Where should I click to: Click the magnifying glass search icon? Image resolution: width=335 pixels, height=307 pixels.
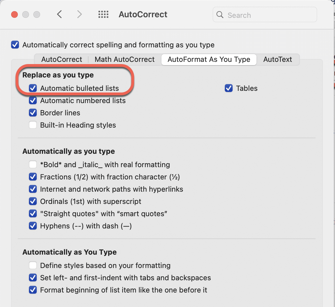pyautogui.click(x=220, y=15)
